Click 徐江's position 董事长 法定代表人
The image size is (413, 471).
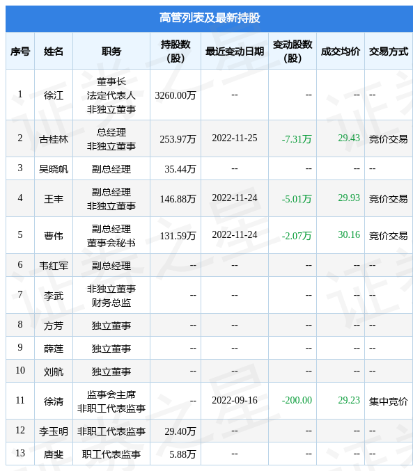[x=111, y=88]
